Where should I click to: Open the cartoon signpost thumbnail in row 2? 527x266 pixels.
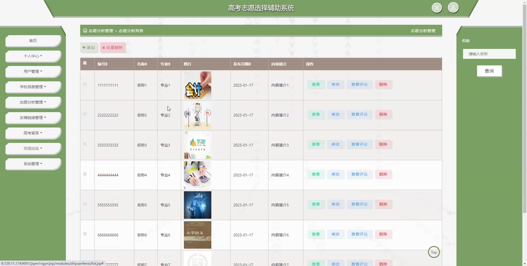coord(198,115)
